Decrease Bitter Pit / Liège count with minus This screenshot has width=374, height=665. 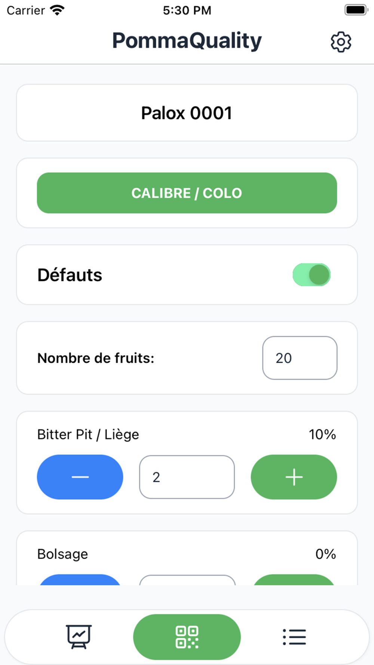pos(80,477)
